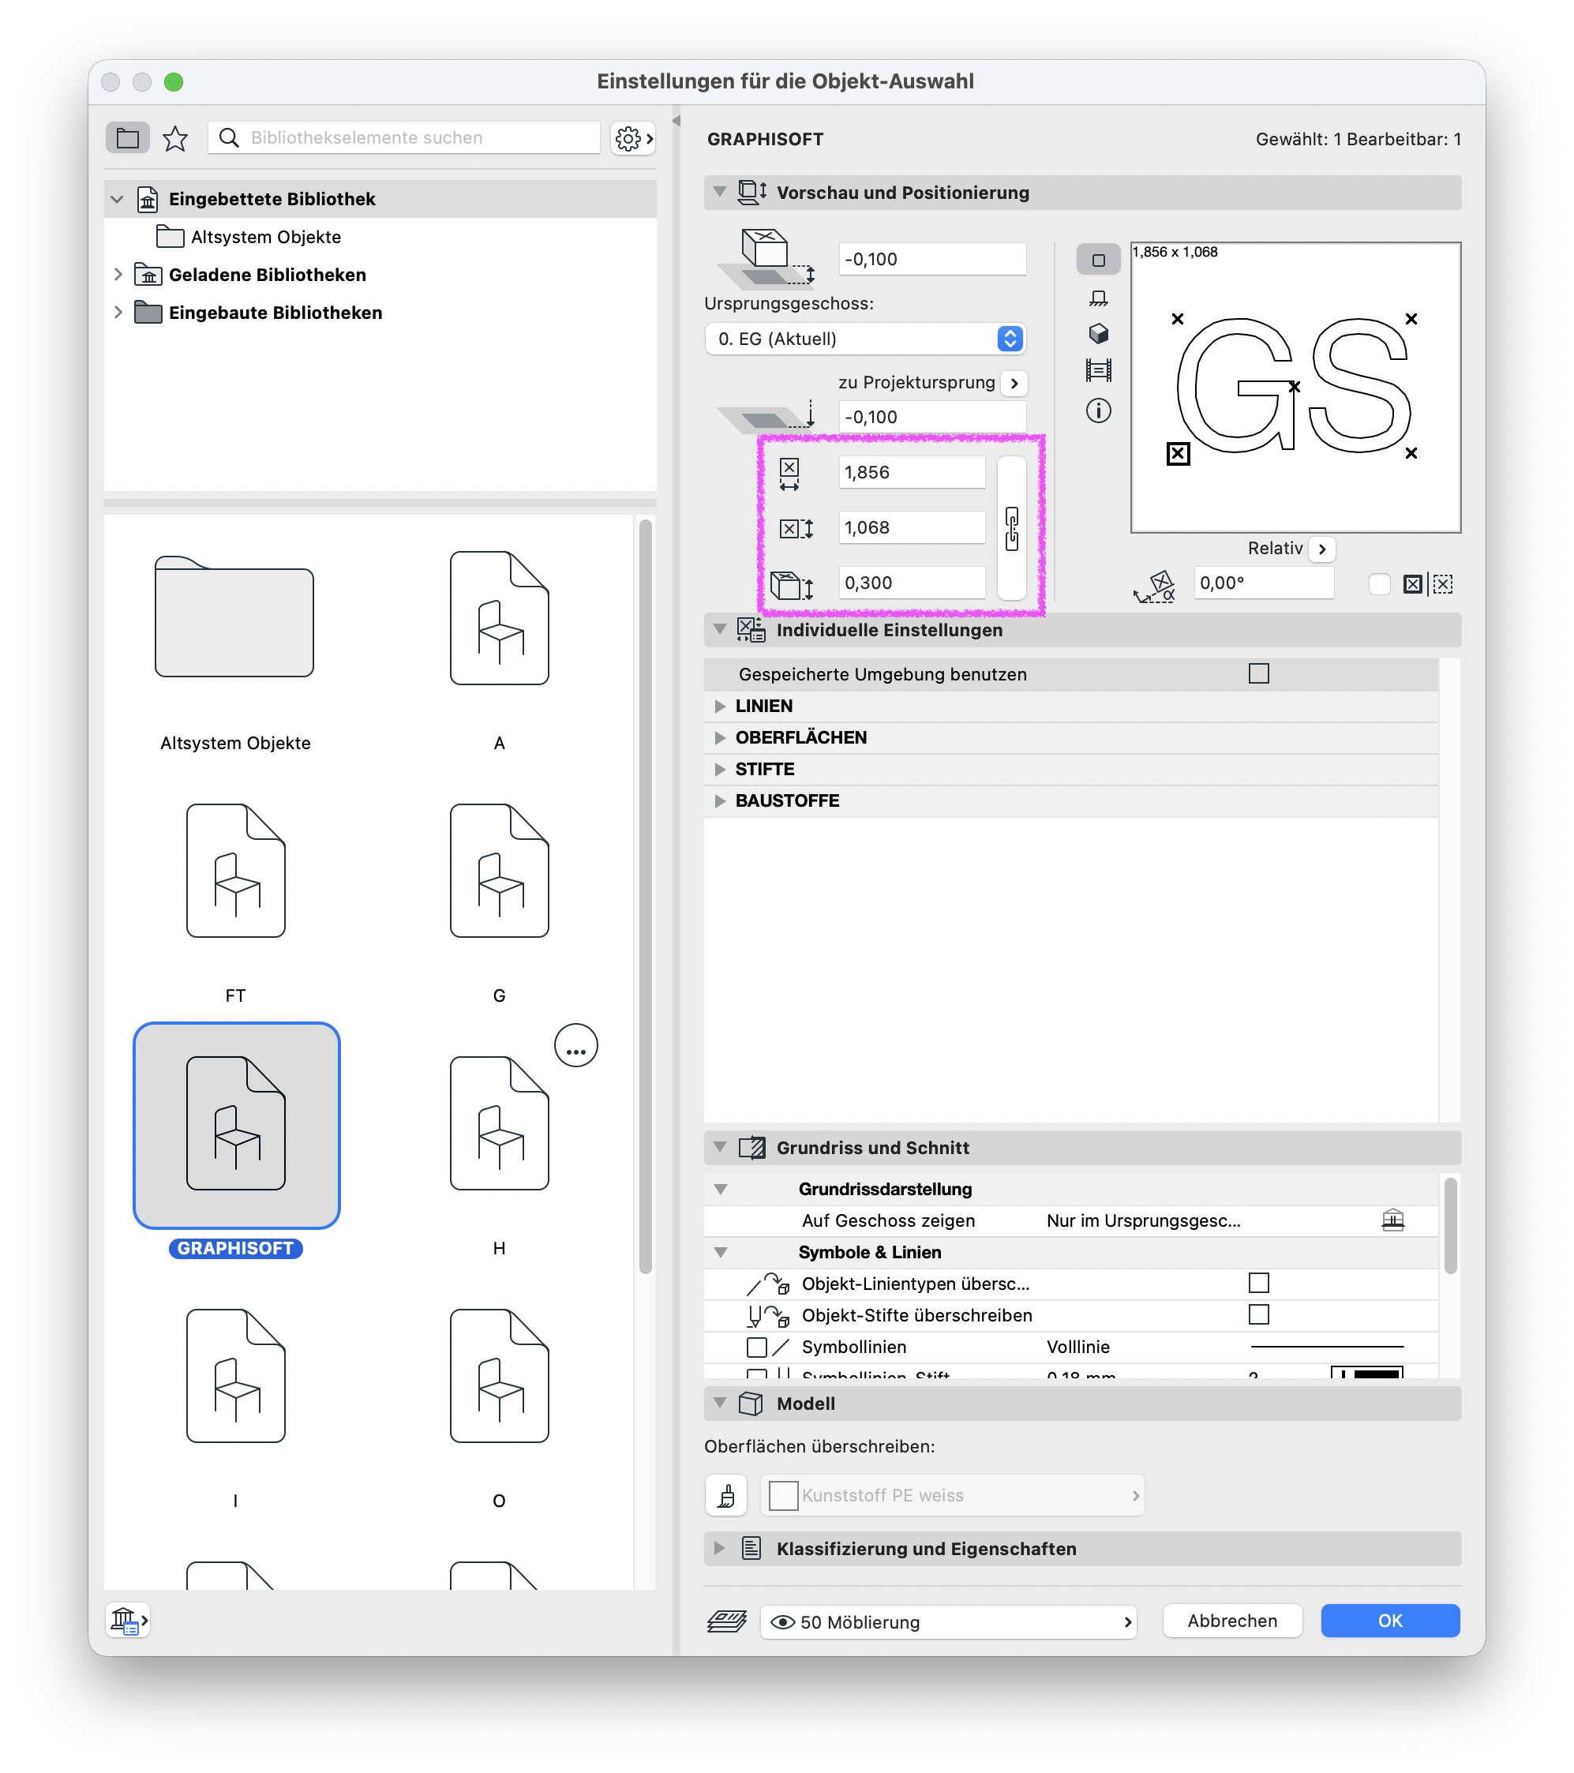Expand the STIFTE group
This screenshot has height=1773, width=1574.
point(720,770)
